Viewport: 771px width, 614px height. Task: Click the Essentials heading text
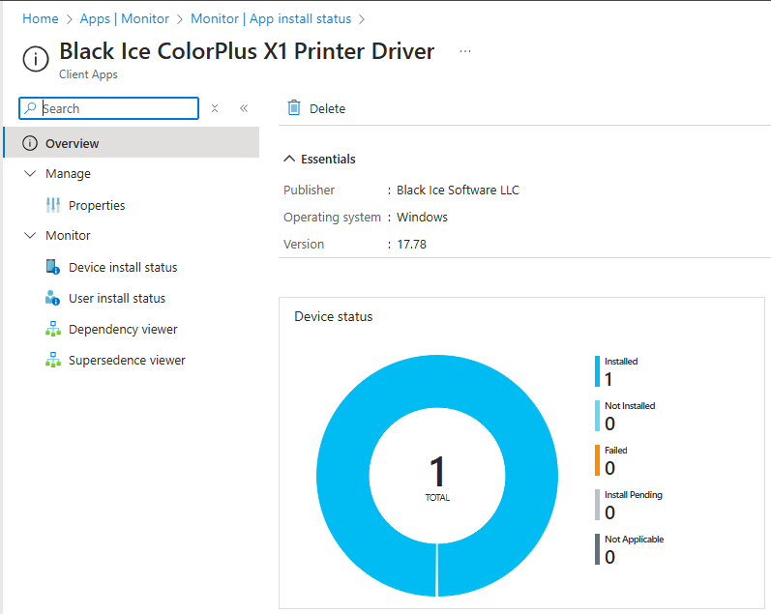tap(328, 159)
